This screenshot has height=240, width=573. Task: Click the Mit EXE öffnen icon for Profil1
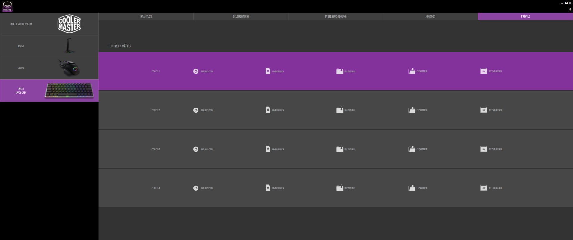click(x=484, y=71)
